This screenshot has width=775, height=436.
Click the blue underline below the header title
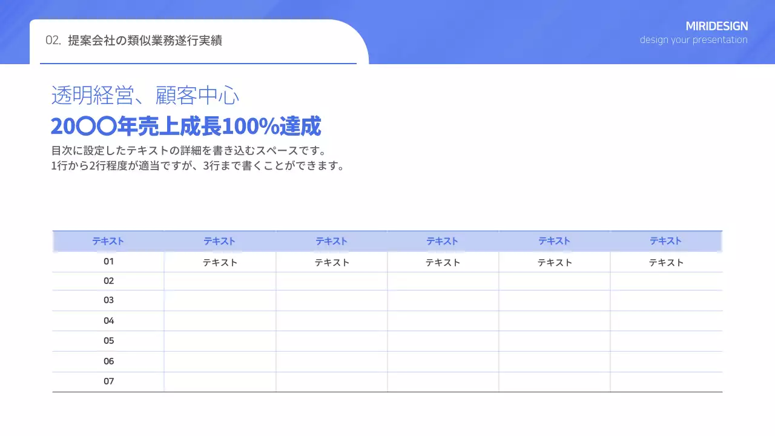click(199, 62)
